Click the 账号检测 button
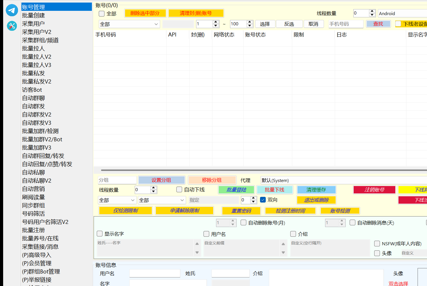The width and height of the screenshot is (427, 286). 340,211
